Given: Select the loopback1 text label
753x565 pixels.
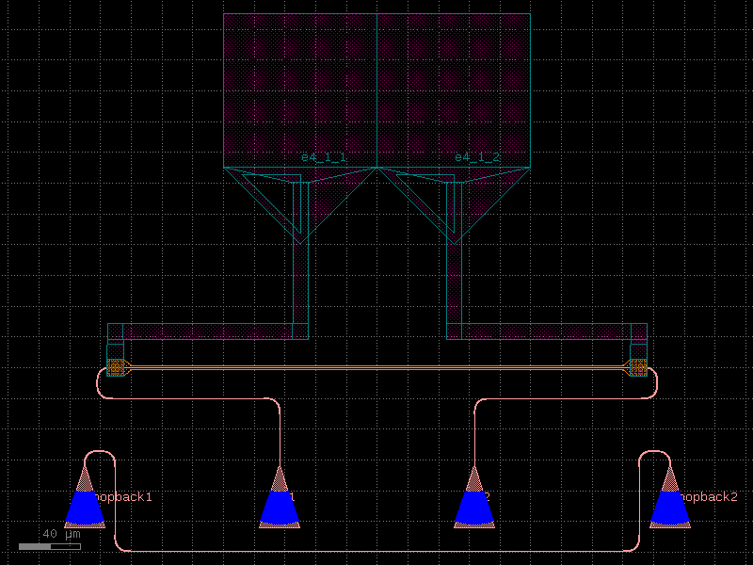Looking at the screenshot, I should [x=122, y=497].
